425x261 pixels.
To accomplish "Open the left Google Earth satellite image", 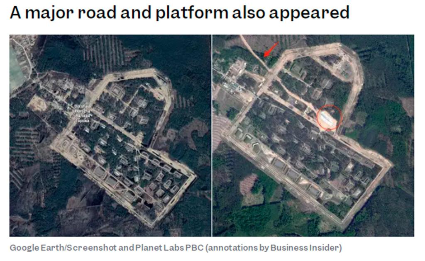I will tap(110, 136).
